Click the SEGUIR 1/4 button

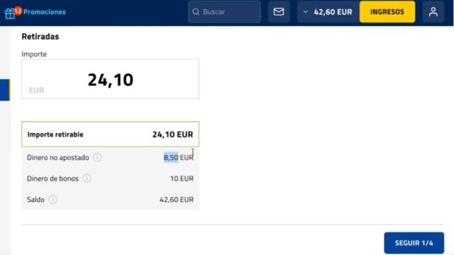click(x=414, y=243)
